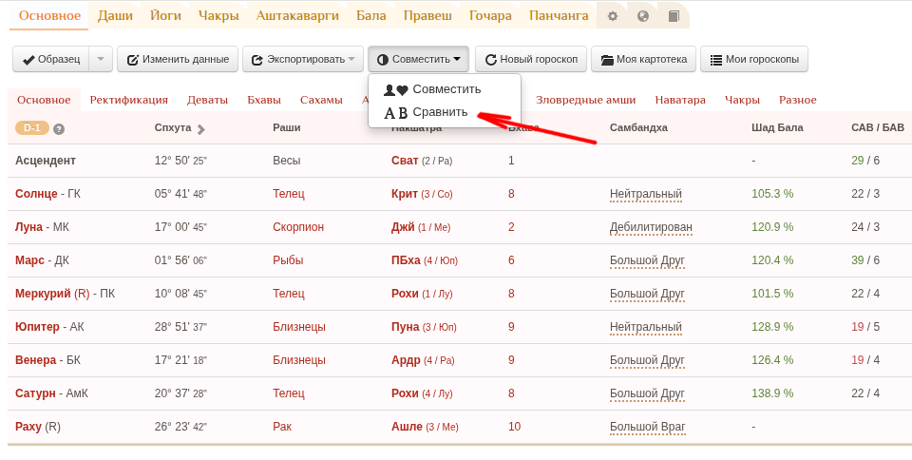This screenshot has width=912, height=460.
Task: Click the Крит nakshatra link
Action: click(405, 194)
